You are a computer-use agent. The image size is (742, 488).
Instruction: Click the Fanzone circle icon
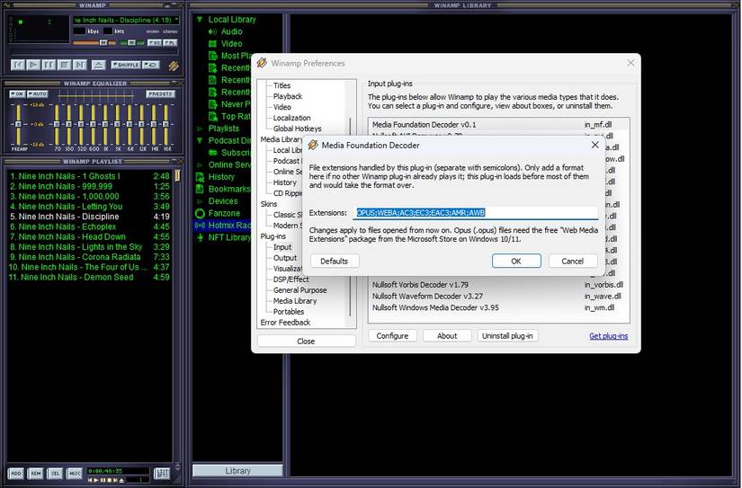(x=201, y=213)
